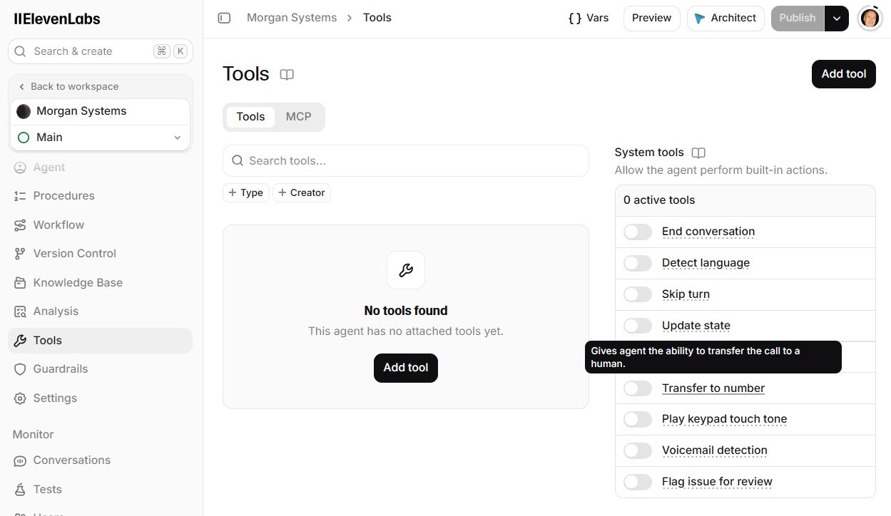Enable Flag issue for review toggle
Screen dimensions: 891x516
click(x=638, y=482)
